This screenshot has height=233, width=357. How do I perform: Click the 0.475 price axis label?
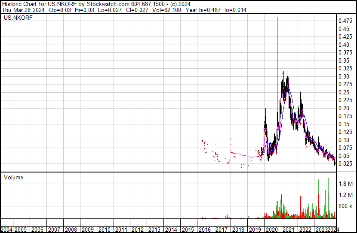tap(345, 21)
